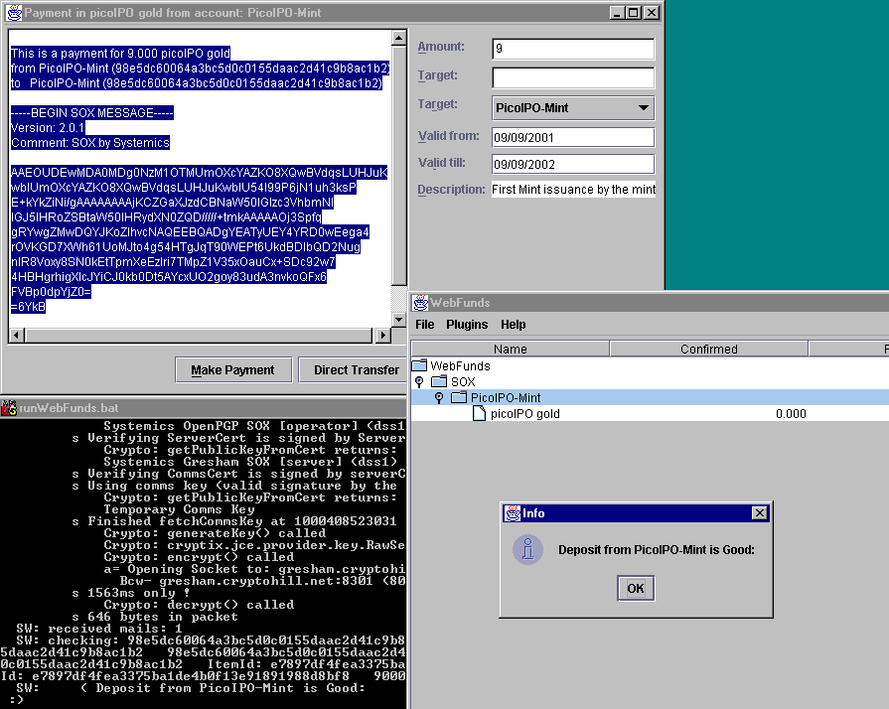Click the Direct Transfer button
This screenshot has height=709, width=889.
[x=353, y=370]
